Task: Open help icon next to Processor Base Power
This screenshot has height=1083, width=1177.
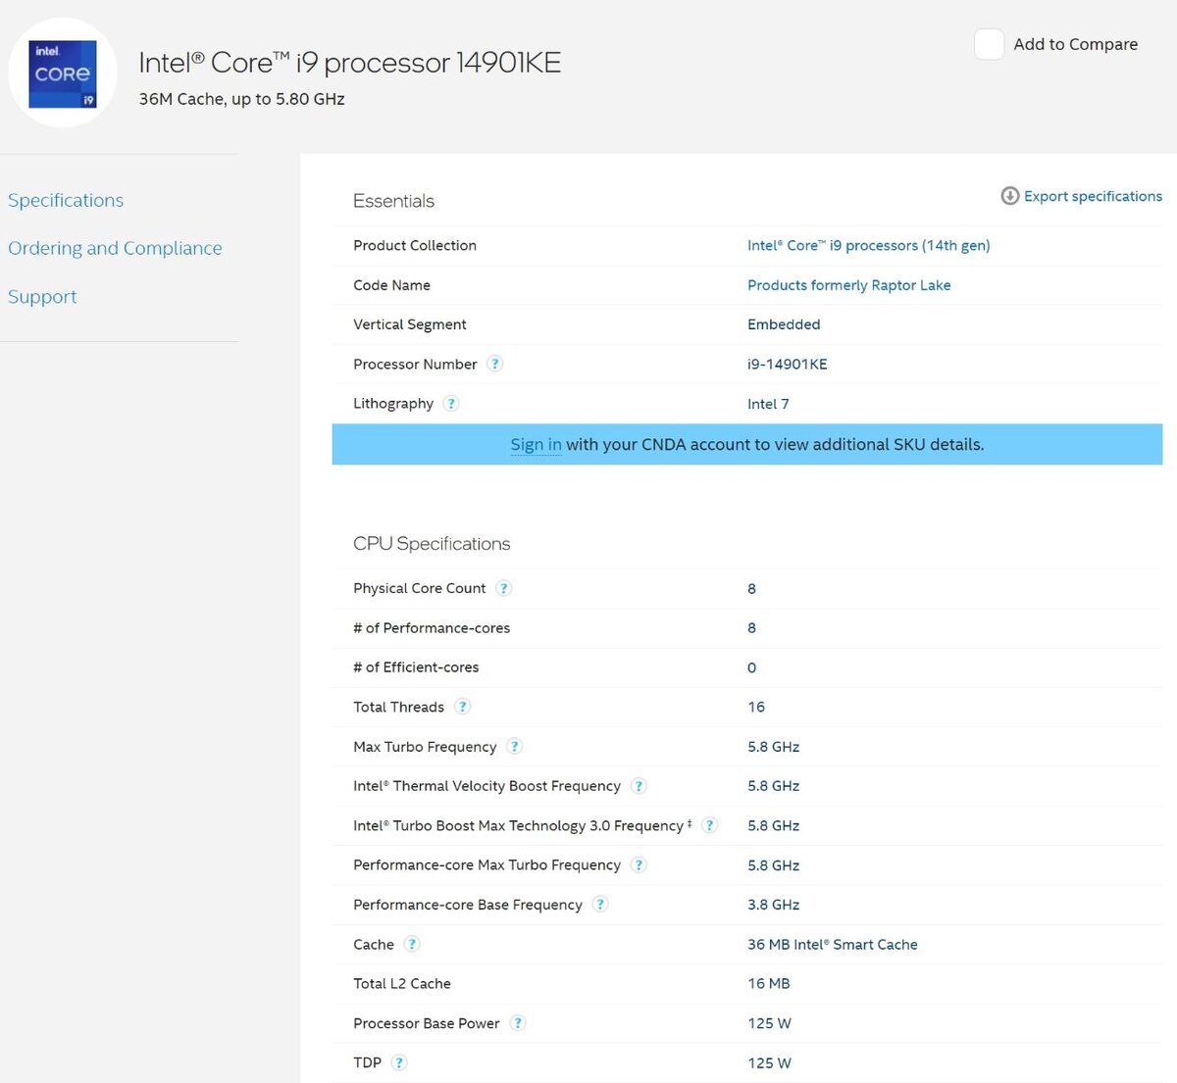Action: tap(518, 1023)
